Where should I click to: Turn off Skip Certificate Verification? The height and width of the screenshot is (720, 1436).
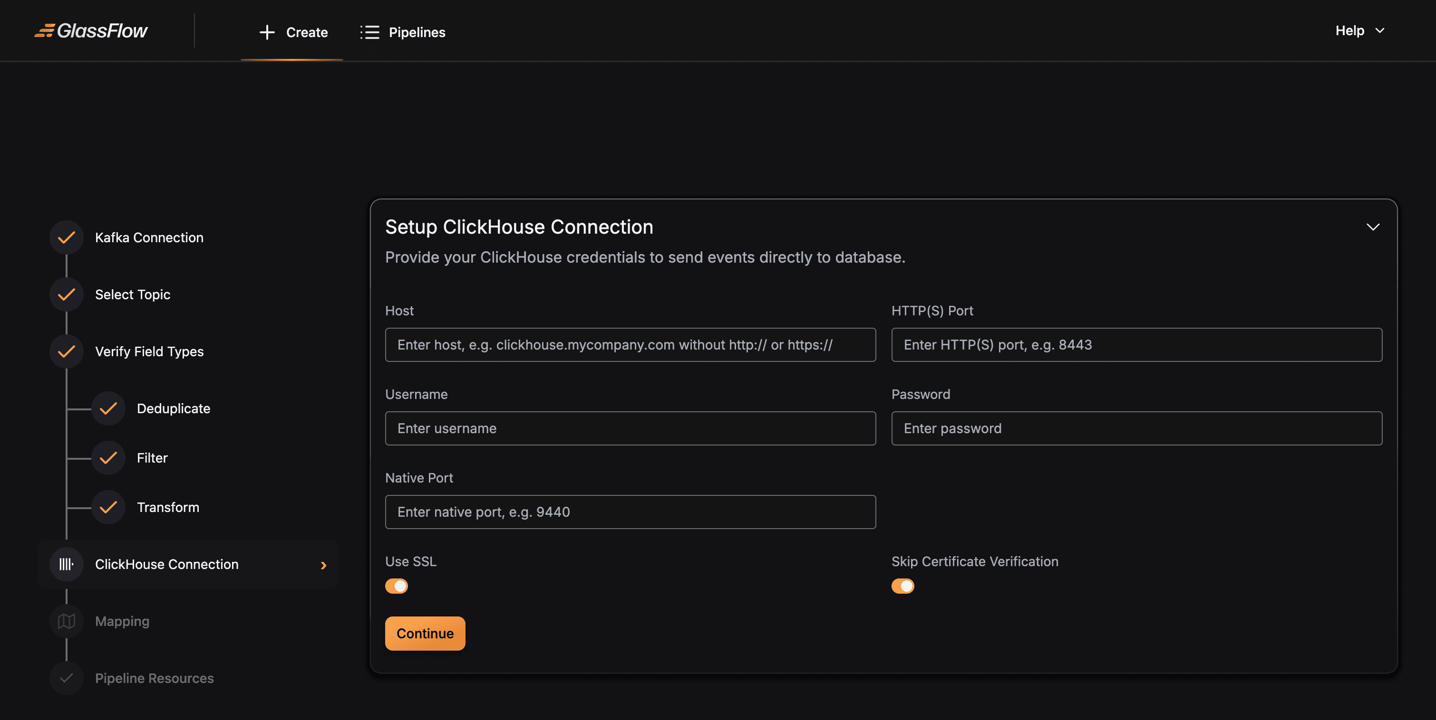pos(902,586)
